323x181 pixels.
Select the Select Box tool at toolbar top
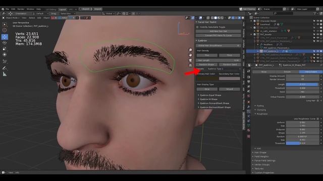[x=5, y=24]
